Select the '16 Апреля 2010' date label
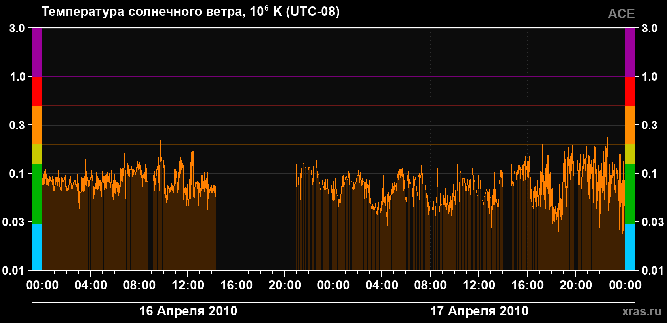Viewport: 667px width, 323px height. click(188, 311)
